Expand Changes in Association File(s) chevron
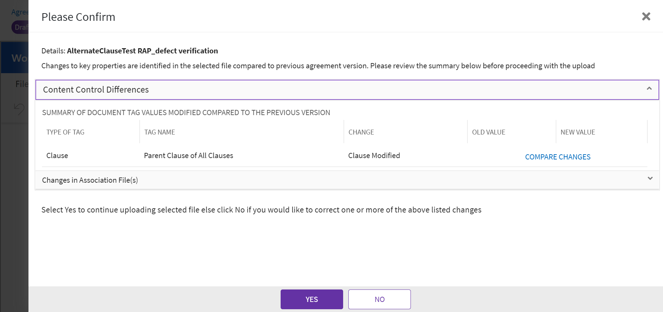This screenshot has width=663, height=312. point(650,179)
